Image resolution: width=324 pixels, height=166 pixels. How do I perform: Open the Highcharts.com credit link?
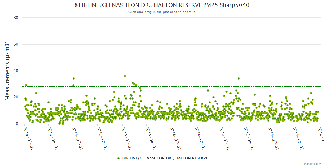pos(310,164)
